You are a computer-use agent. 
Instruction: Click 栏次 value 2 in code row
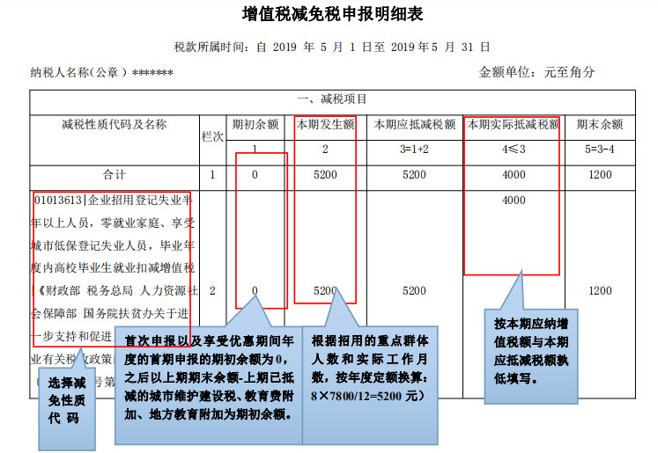pos(212,291)
